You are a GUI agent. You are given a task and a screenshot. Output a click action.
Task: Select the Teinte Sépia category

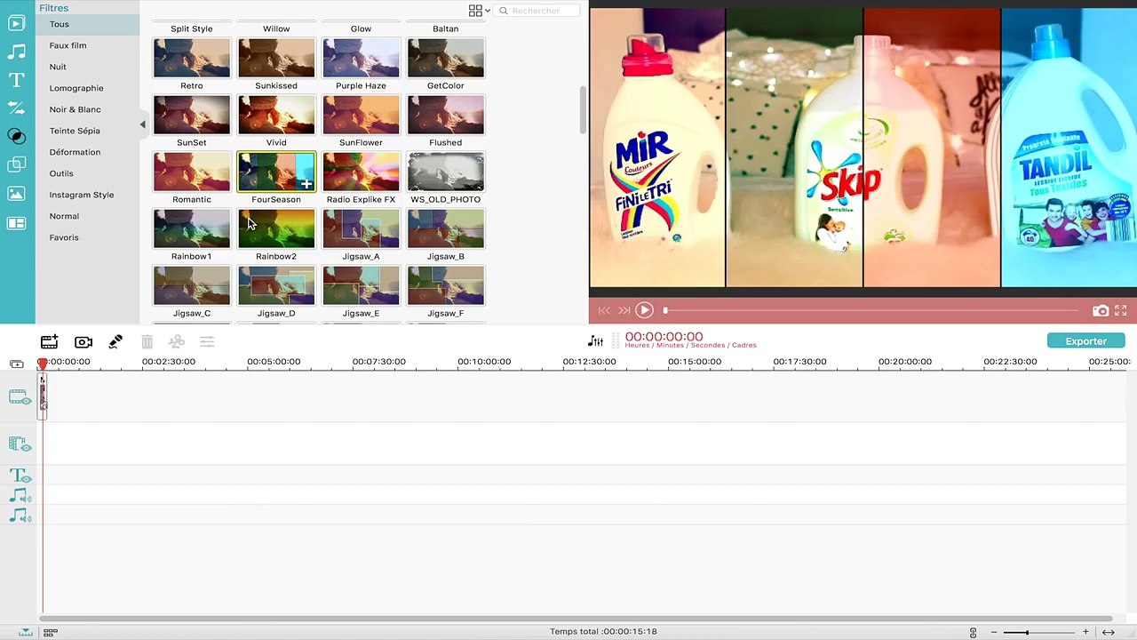(x=75, y=131)
